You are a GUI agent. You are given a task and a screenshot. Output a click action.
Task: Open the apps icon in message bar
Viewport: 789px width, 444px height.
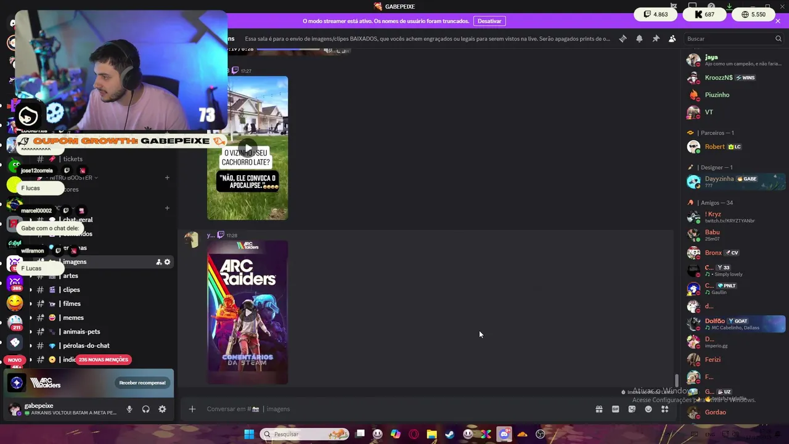[x=664, y=409]
